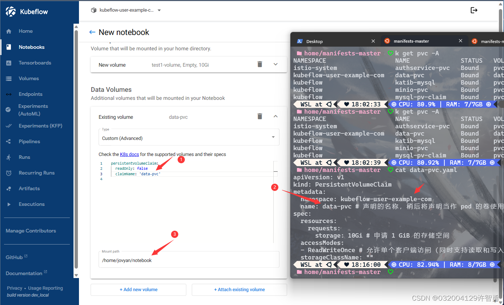The image size is (504, 305).
Task: Delete the test1-volume New volume row
Action: [260, 64]
